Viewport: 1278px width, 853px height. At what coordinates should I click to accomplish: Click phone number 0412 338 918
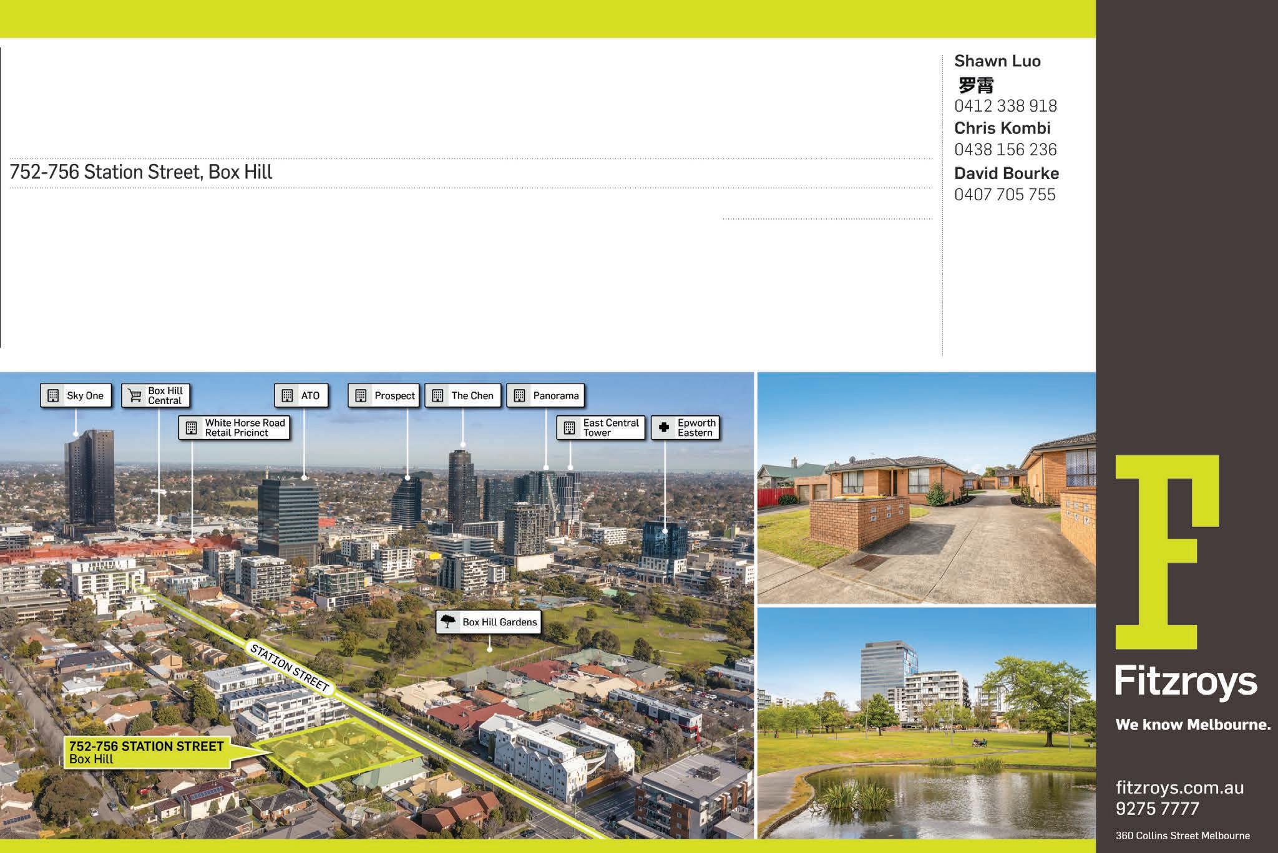click(x=1005, y=105)
